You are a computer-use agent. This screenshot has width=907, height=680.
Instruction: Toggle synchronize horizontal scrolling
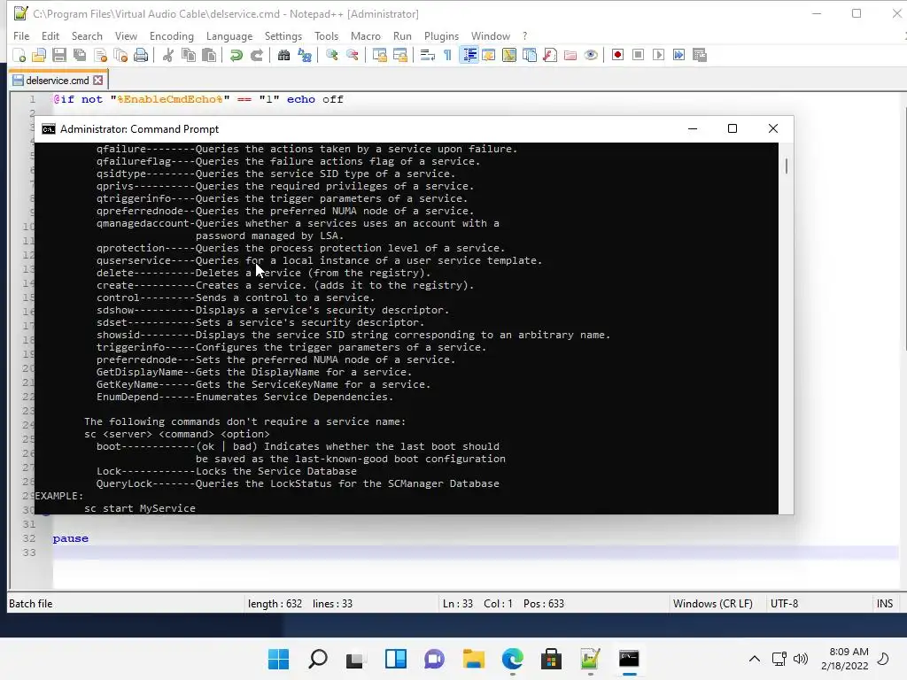click(399, 55)
